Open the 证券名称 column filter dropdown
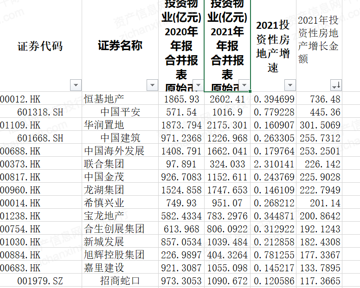360x288 pixels. coord(152,85)
